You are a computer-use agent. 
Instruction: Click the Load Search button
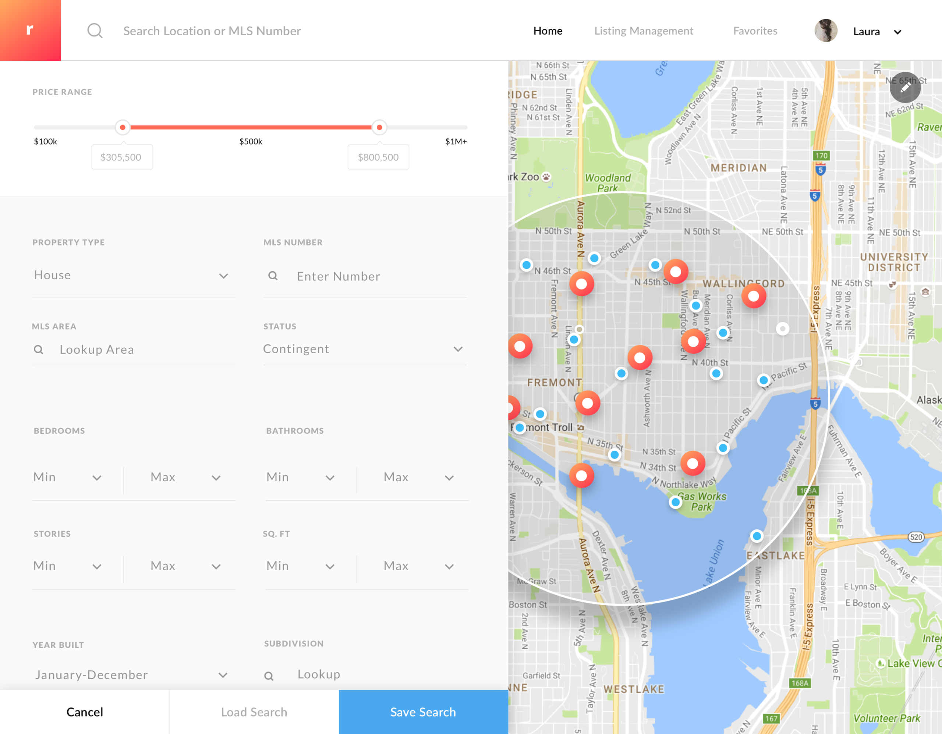[x=254, y=712]
